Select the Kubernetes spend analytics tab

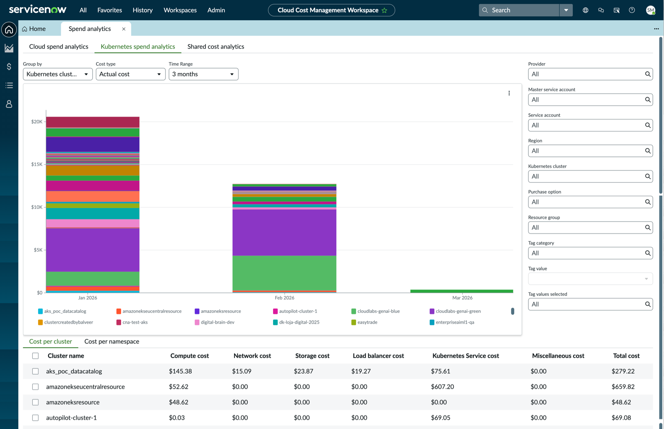[x=138, y=46]
